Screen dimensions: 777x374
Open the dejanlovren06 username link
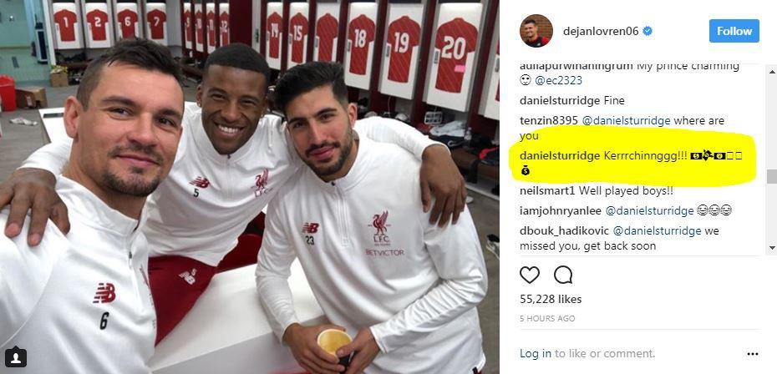(601, 31)
